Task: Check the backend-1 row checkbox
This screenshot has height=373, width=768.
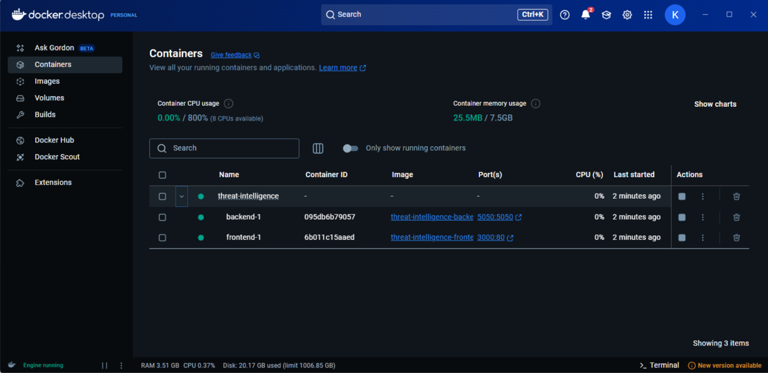Action: pyautogui.click(x=162, y=217)
